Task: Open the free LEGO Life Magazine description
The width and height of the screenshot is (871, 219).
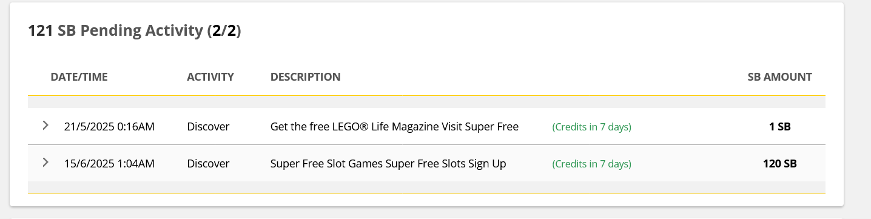Action: (x=394, y=127)
